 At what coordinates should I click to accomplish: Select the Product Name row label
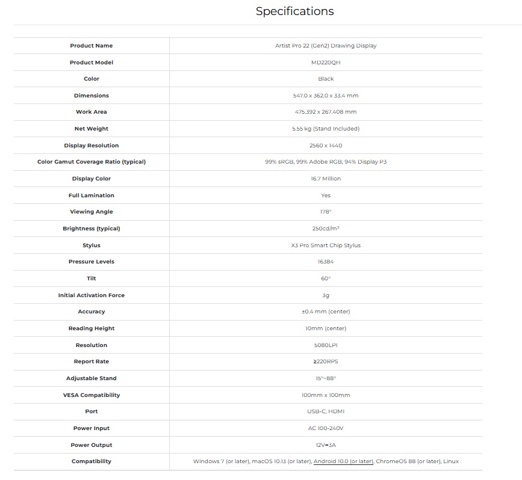[92, 46]
